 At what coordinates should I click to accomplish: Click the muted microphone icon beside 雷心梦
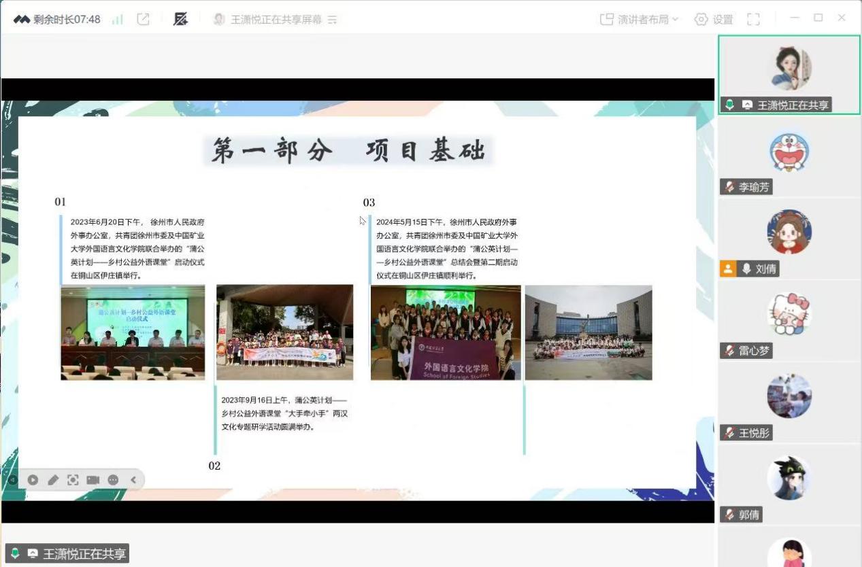[730, 351]
